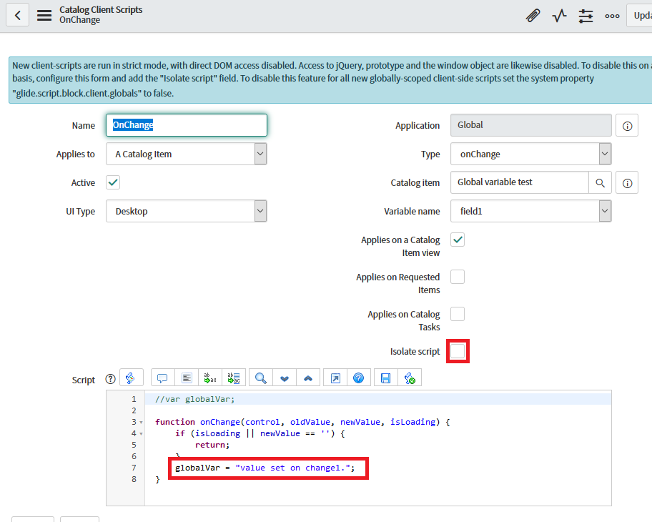Click into the Name text field
This screenshot has height=522, width=652.
[186, 125]
